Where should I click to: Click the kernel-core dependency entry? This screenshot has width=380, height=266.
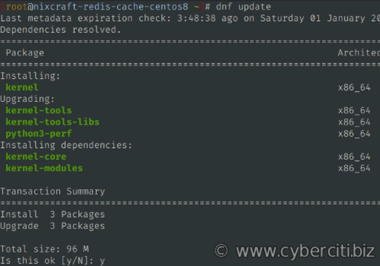(36, 156)
